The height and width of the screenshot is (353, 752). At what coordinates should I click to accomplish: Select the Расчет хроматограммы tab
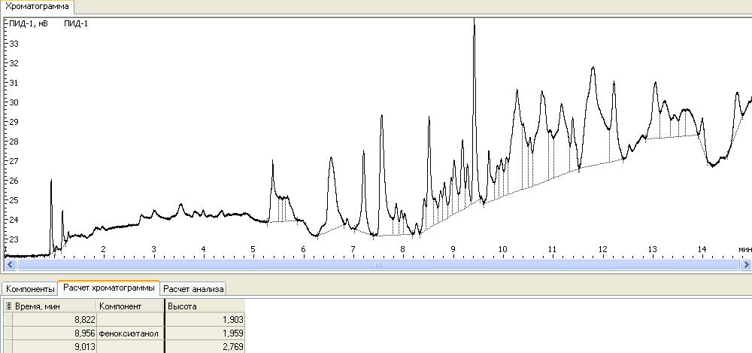[109, 288]
